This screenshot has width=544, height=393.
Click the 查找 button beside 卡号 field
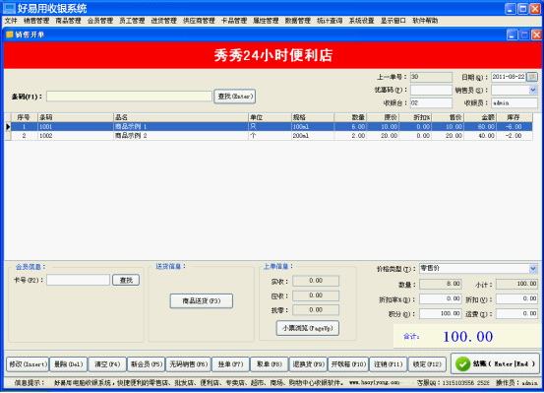pos(126,280)
